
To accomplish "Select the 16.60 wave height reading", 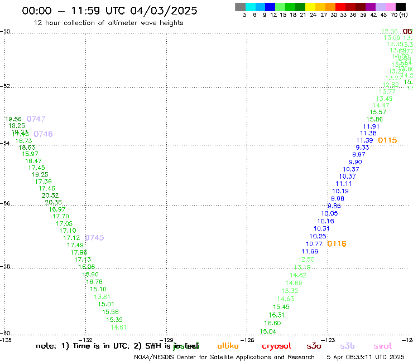I will click(272, 323).
